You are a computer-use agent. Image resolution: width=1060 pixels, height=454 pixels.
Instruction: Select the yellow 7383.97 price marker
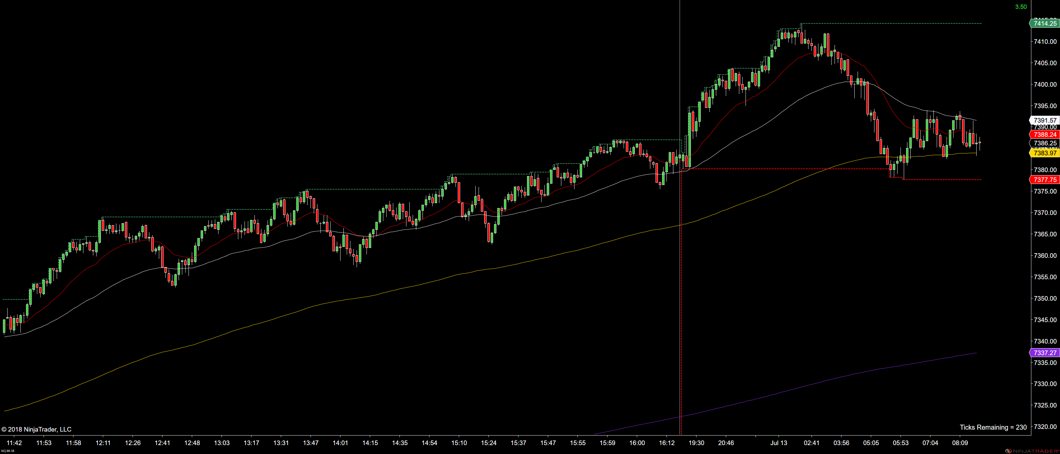pos(1044,153)
